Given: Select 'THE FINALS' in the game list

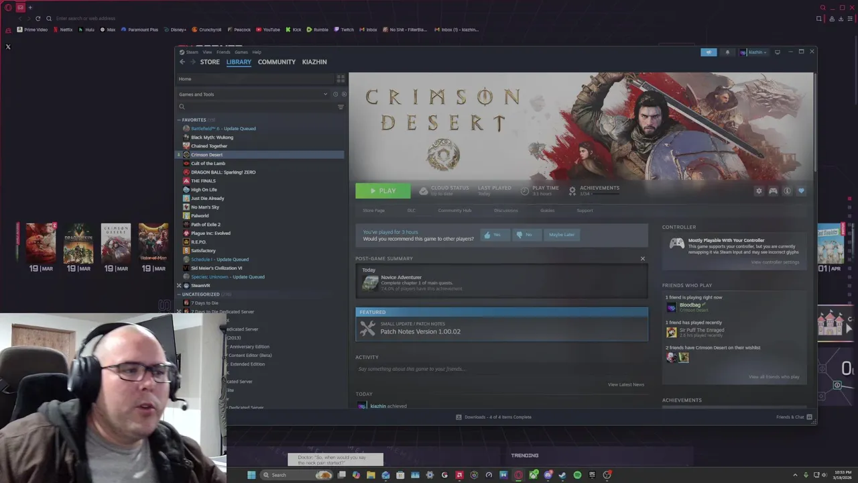Looking at the screenshot, I should 203,181.
